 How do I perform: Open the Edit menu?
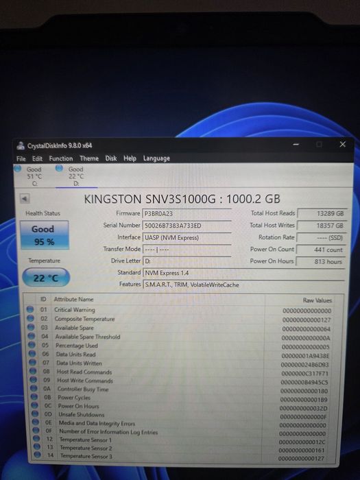(37, 158)
